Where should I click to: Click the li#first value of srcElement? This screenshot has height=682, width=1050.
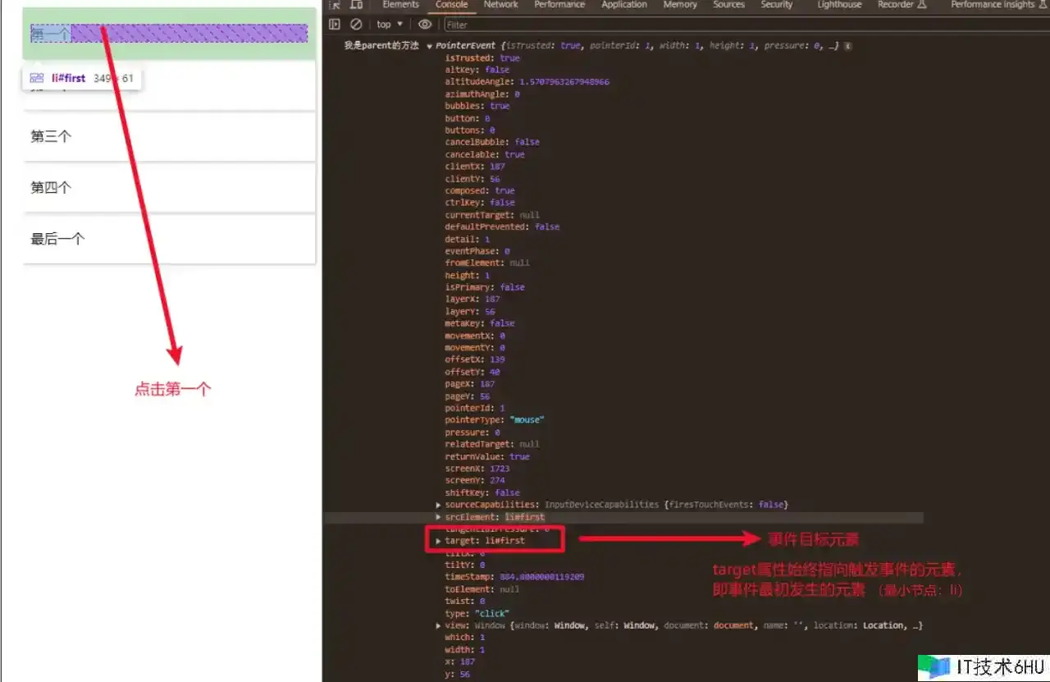pyautogui.click(x=525, y=517)
